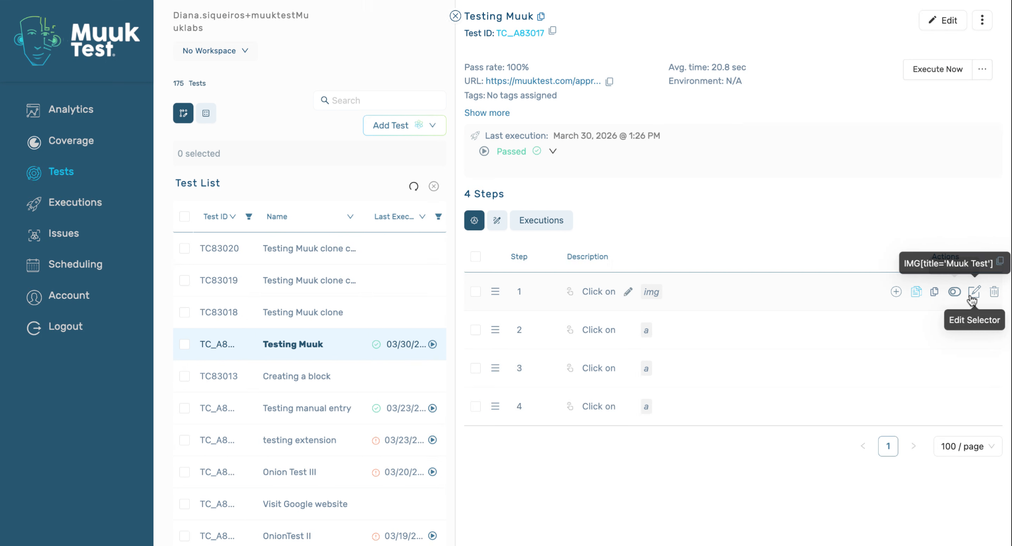Copy the Test ID TC_A83017
This screenshot has height=546, width=1012.
552,31
